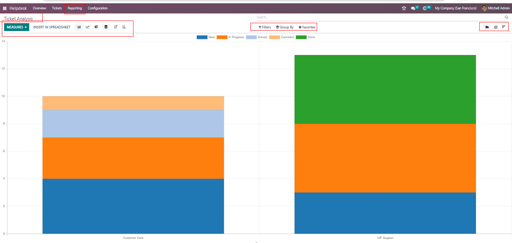
Task: Open the Tickets menu
Action: click(57, 8)
